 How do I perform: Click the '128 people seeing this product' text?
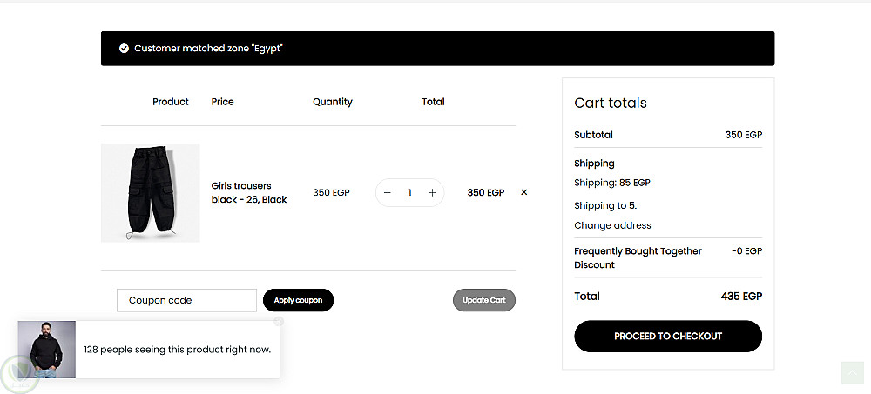pos(177,350)
